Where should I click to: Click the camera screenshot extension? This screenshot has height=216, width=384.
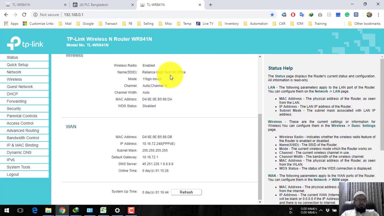pyautogui.click(x=320, y=14)
